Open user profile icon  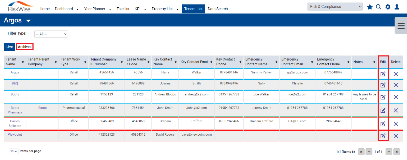tap(397, 7)
